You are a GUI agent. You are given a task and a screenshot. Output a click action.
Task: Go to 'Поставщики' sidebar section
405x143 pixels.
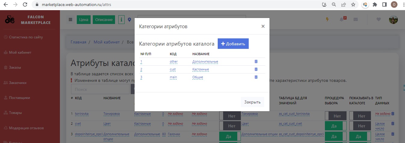click(19, 98)
